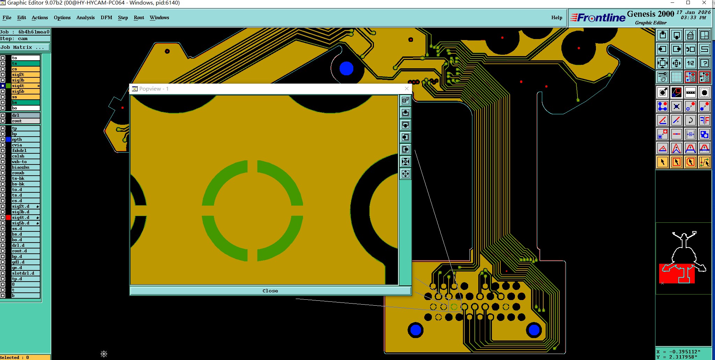
Task: Toggle checkbox for layer drl
Action: (x=3, y=115)
